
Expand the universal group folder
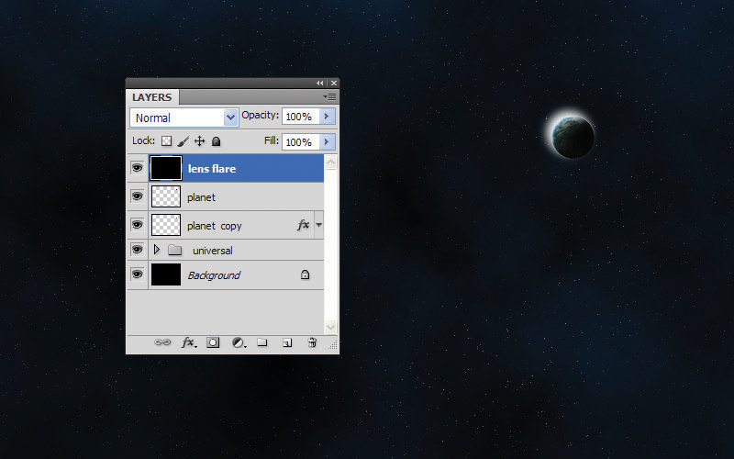[x=157, y=250]
